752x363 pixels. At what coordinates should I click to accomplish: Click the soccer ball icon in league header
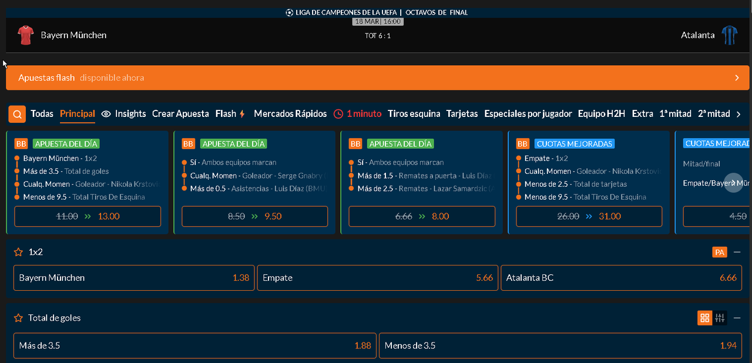pyautogui.click(x=289, y=12)
